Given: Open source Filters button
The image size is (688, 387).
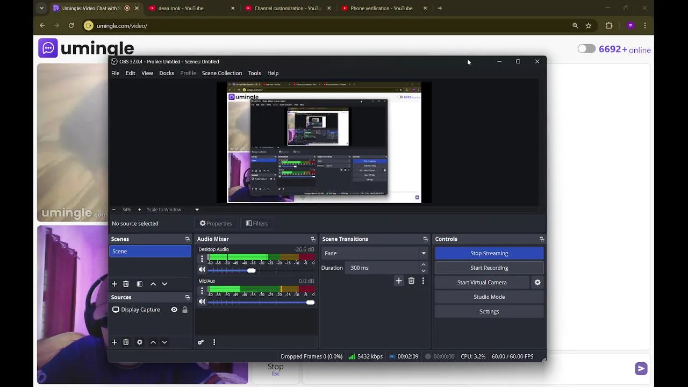Looking at the screenshot, I should tap(256, 224).
